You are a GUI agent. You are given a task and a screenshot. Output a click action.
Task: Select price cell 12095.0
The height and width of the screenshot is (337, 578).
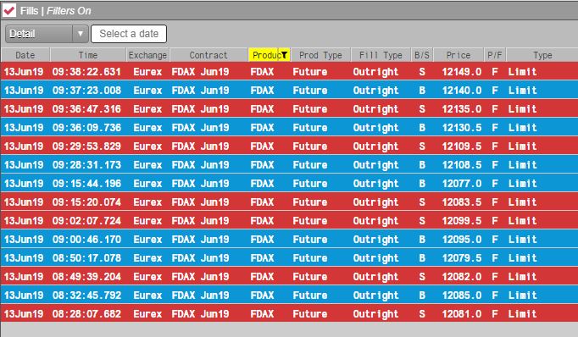(462, 239)
